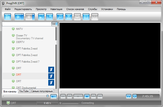Go forward with the gray arrow button
The height and width of the screenshot is (107, 163).
pos(29,17)
